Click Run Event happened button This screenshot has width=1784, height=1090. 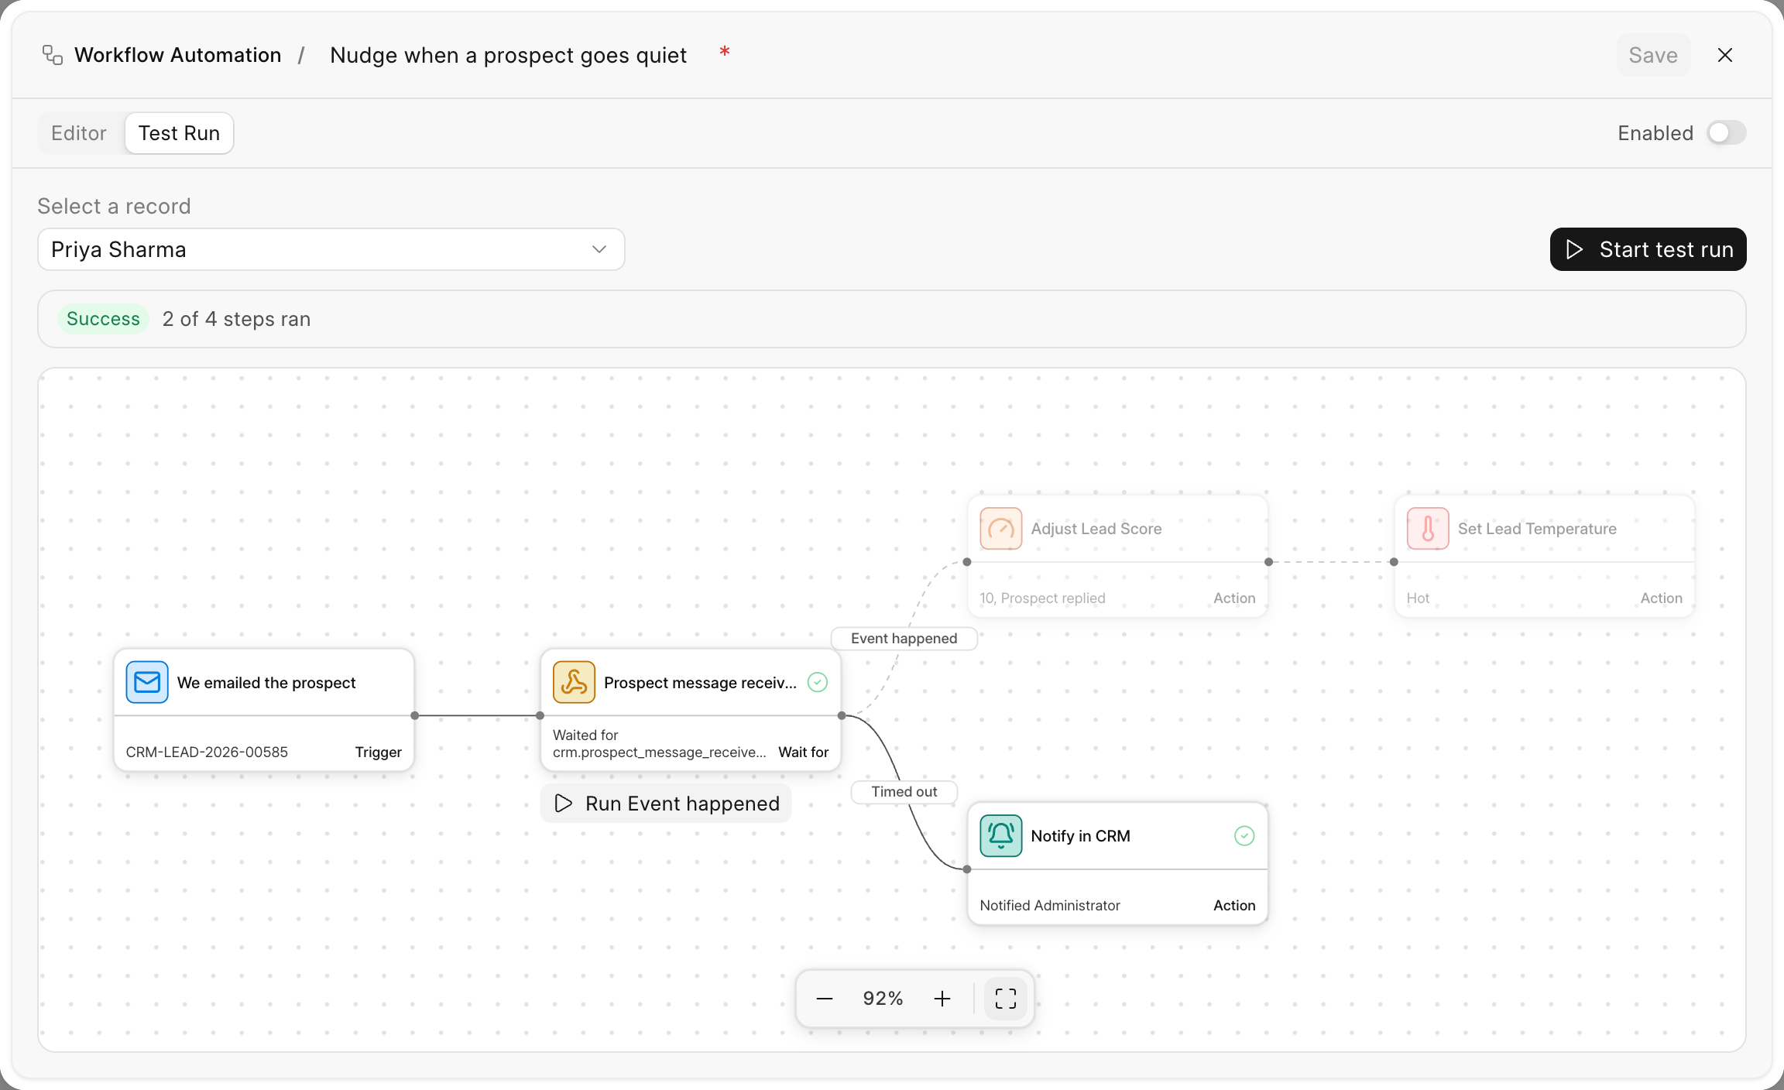667,804
